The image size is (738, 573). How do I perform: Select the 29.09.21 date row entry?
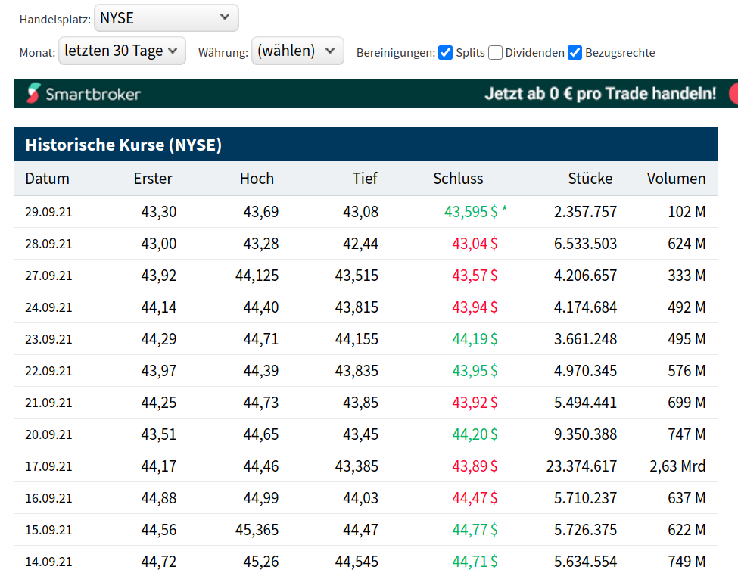[x=48, y=212]
